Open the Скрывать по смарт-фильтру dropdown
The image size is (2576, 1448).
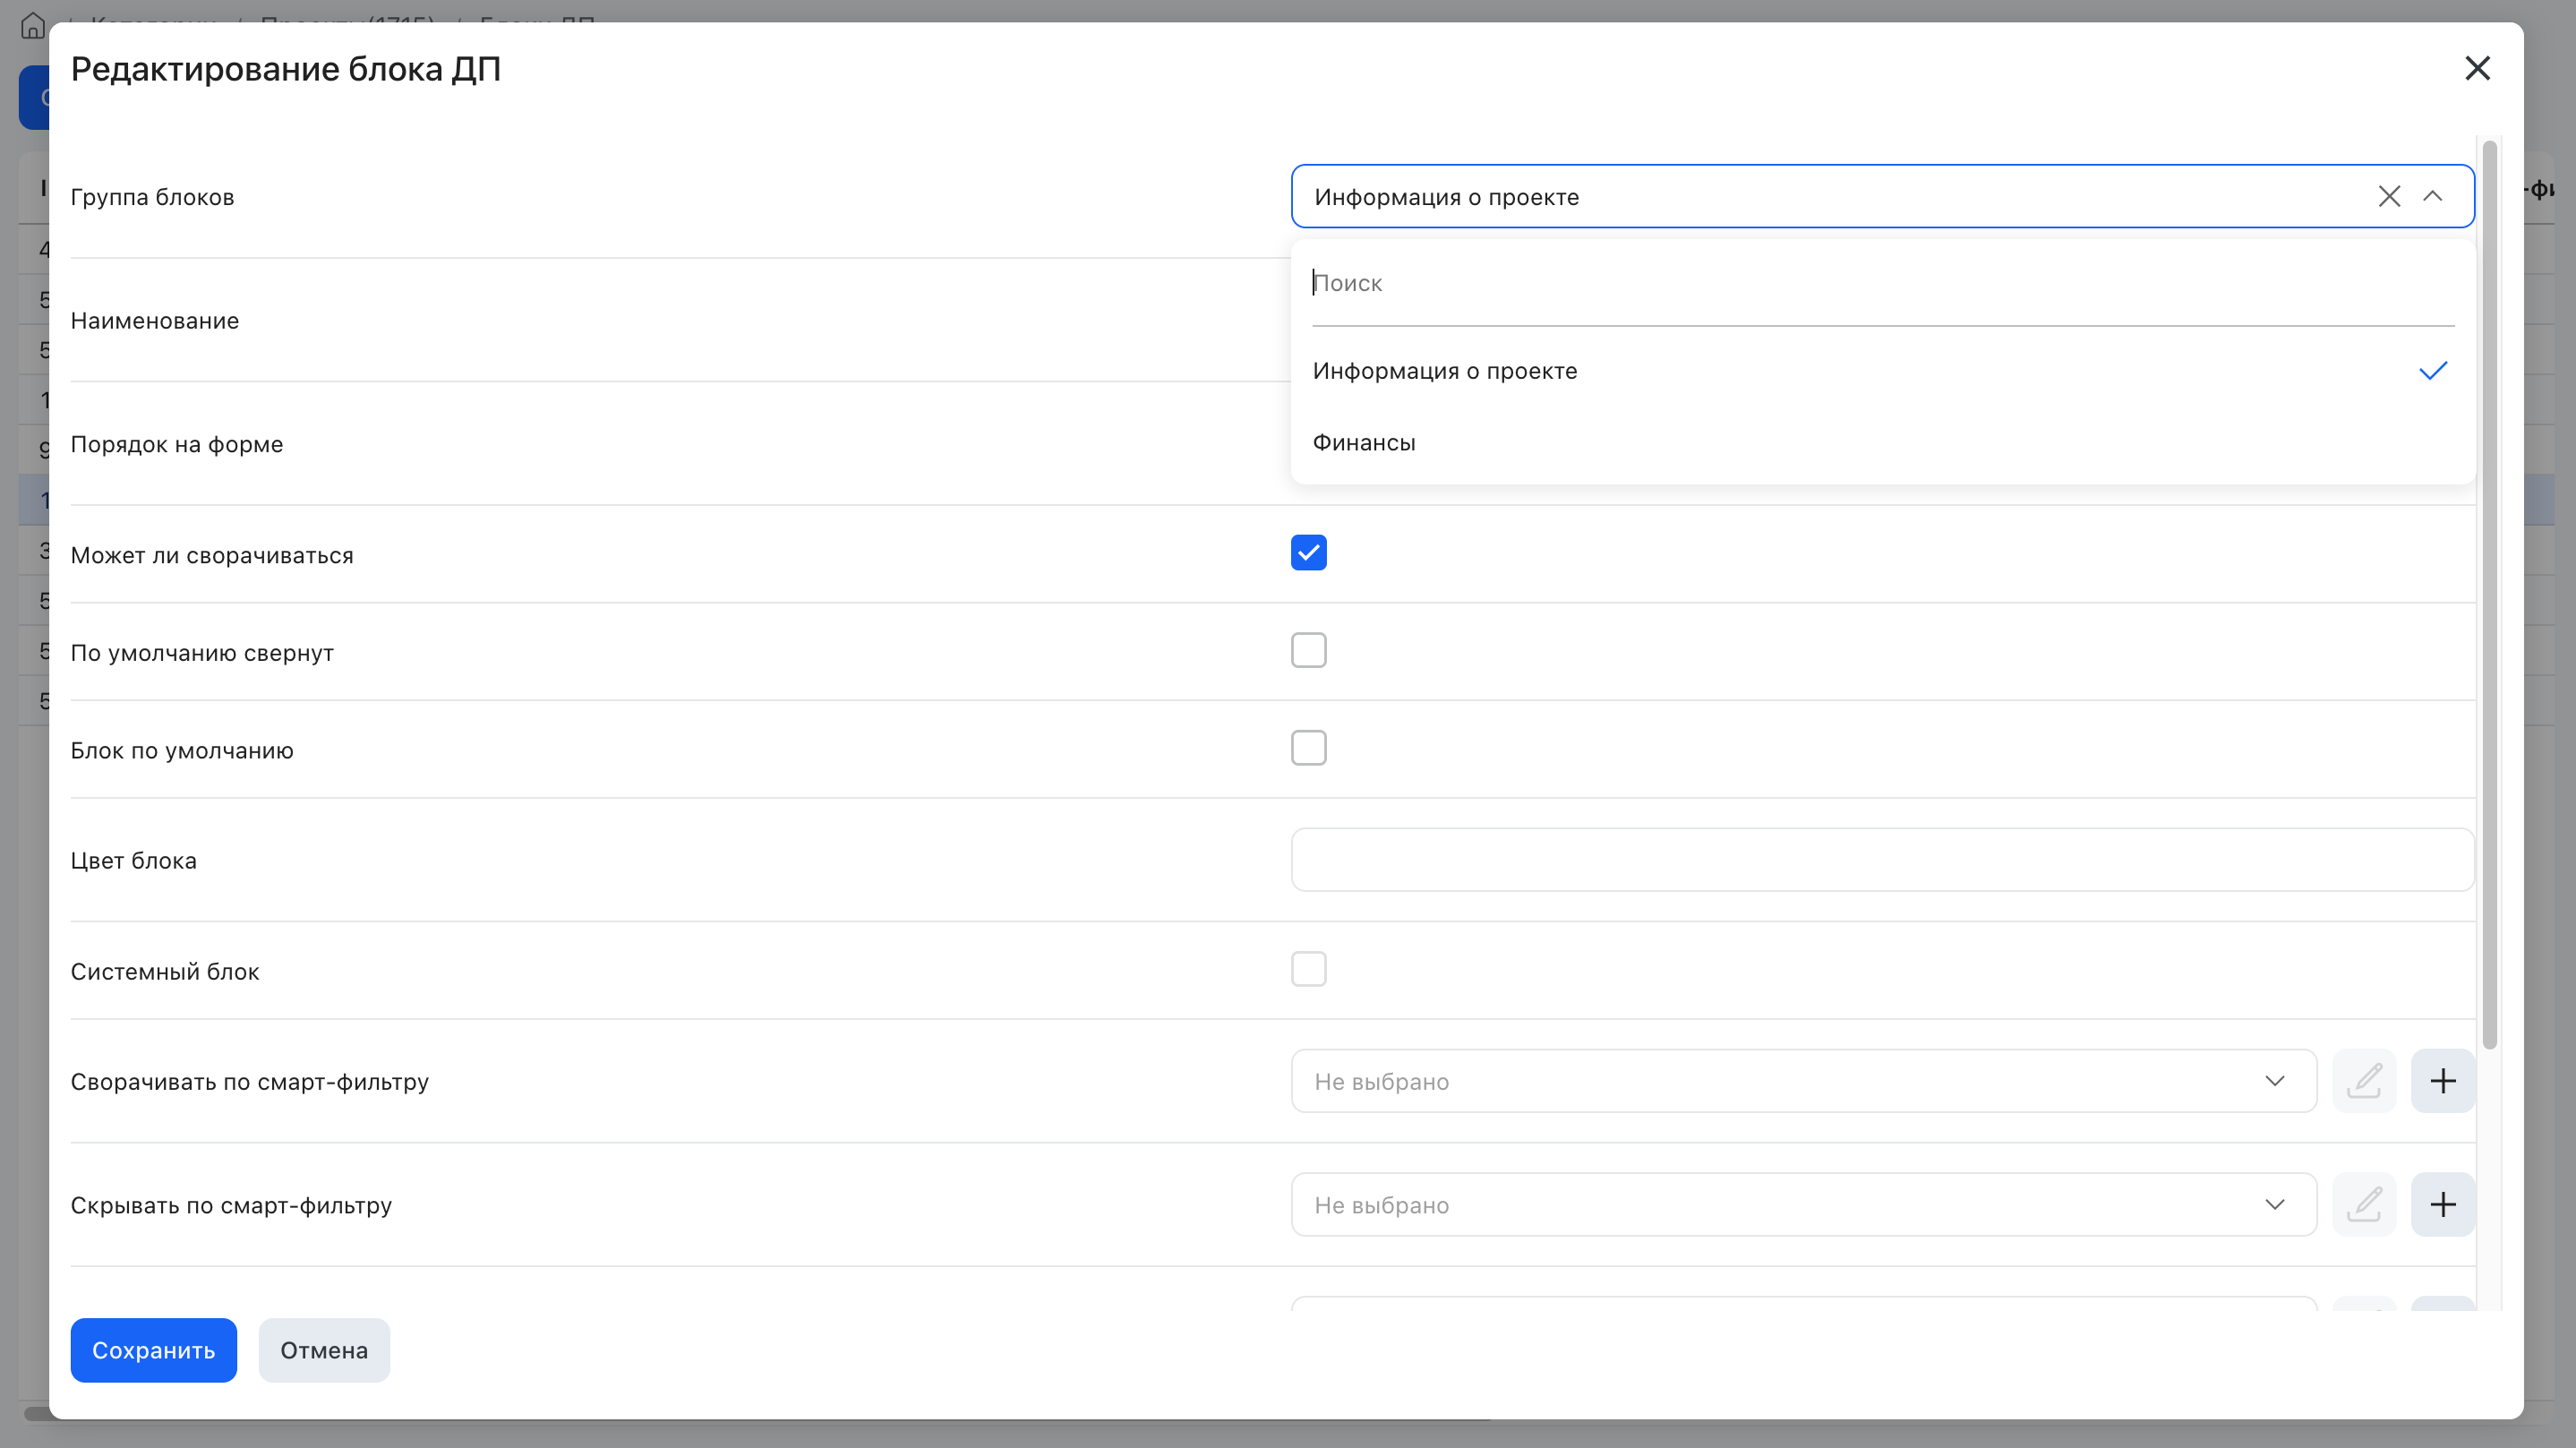coord(1803,1205)
